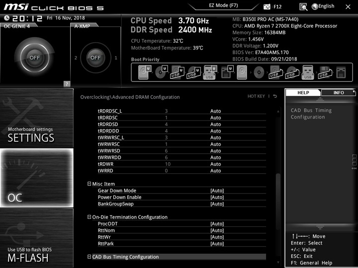Click the English language label
The height and width of the screenshot is (268, 358).
click(x=326, y=6)
